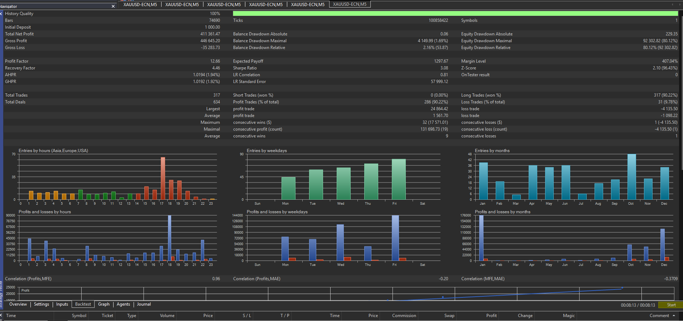The width and height of the screenshot is (683, 321).
Task: Show the Graph tab
Action: coord(104,304)
